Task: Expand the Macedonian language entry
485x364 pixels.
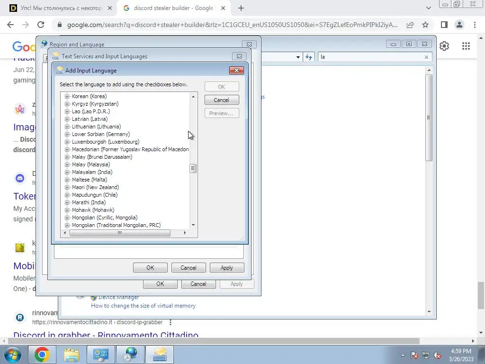Action: point(67,149)
